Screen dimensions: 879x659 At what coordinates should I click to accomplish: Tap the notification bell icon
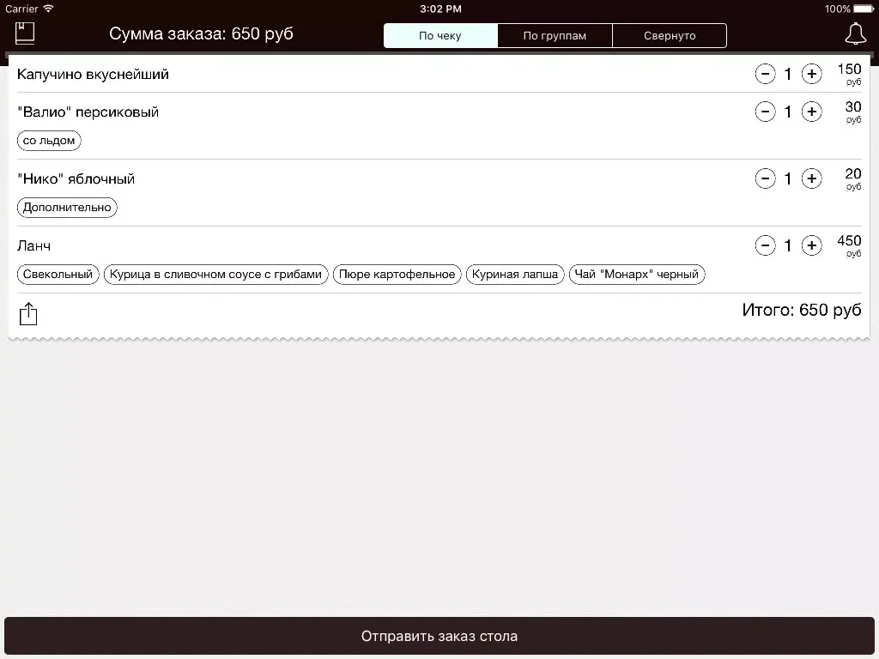pyautogui.click(x=855, y=33)
